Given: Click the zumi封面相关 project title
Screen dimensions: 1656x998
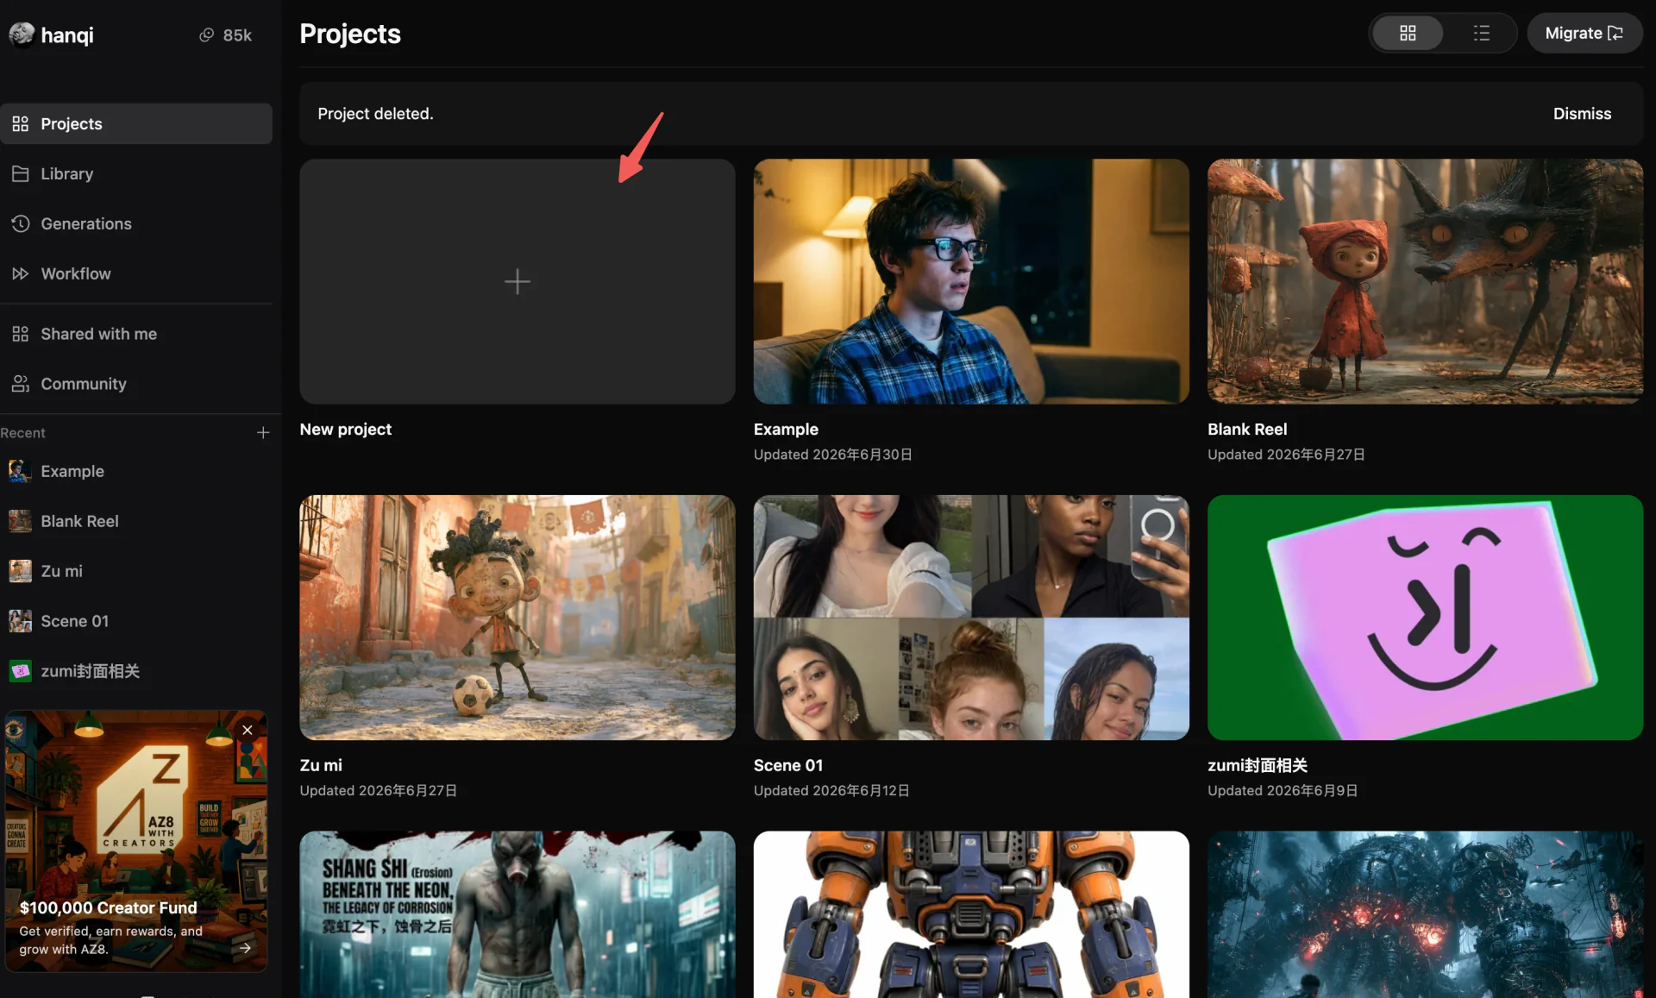Looking at the screenshot, I should click(1258, 766).
